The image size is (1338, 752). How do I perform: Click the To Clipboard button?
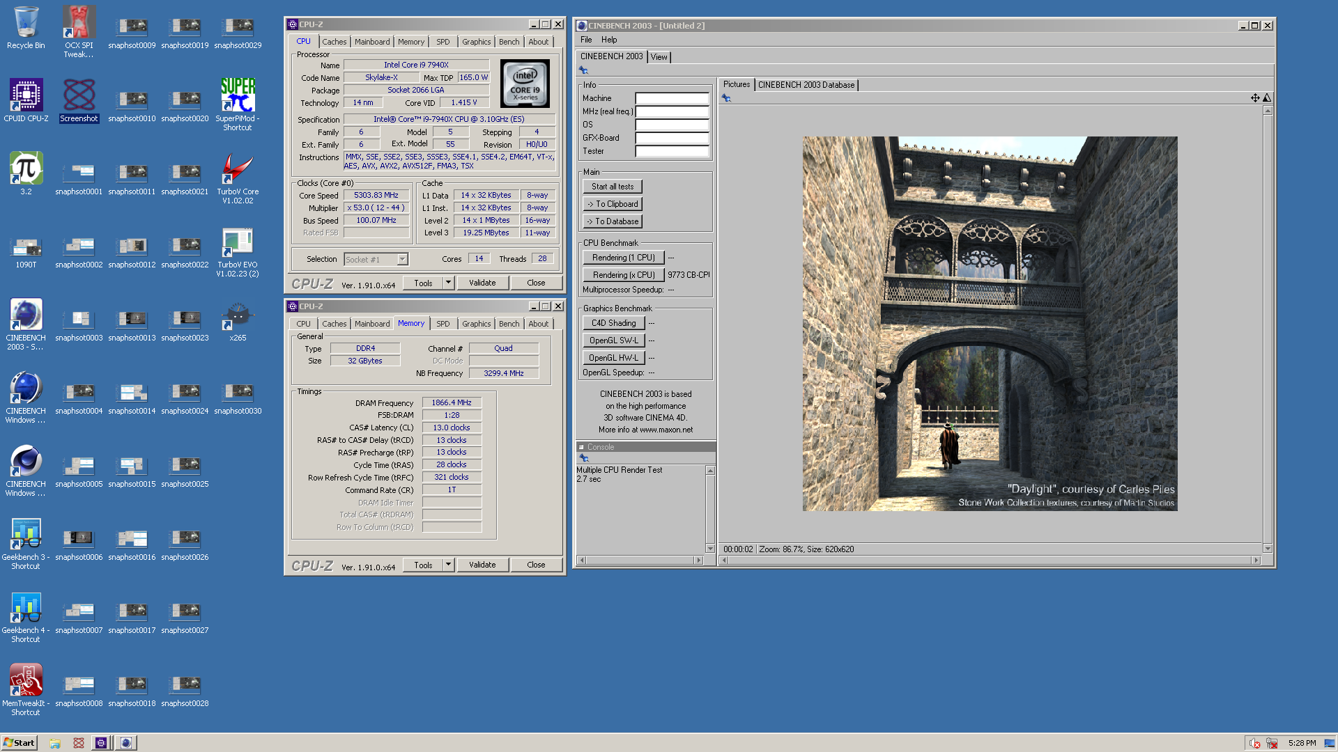coord(613,204)
